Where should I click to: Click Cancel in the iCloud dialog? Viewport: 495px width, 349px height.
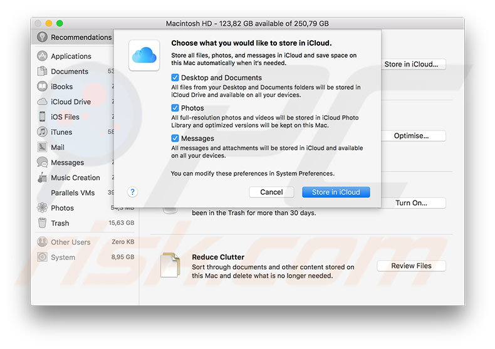coord(271,192)
